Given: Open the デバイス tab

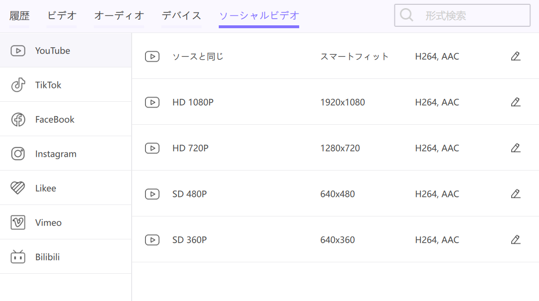Looking at the screenshot, I should [x=181, y=16].
